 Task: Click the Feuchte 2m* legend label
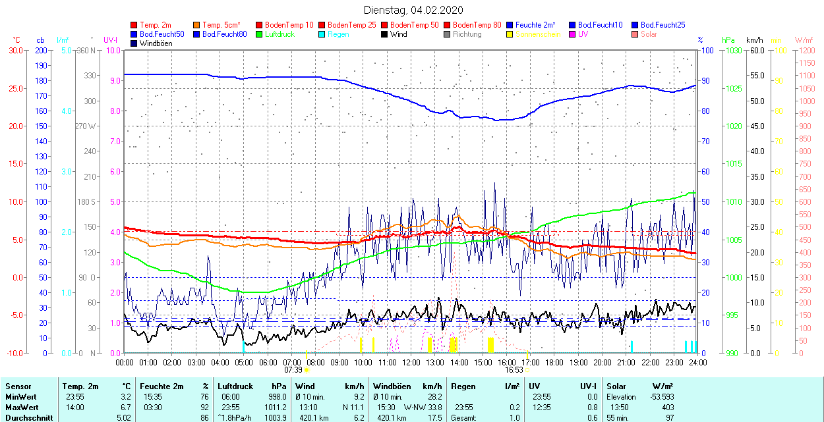click(535, 25)
